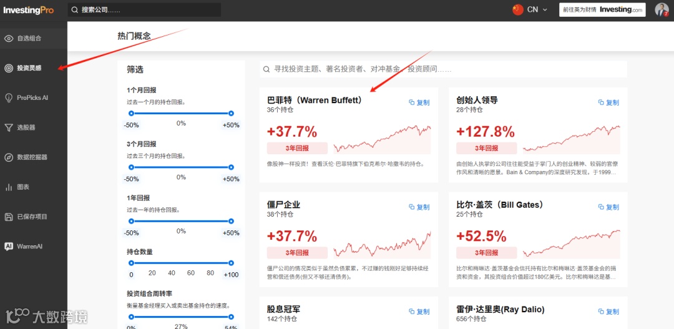Image resolution: width=674 pixels, height=329 pixels.
Task: Open 图表 in sidebar
Action: [34, 187]
